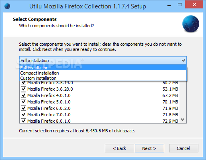This screenshot has width=206, height=160.
Task: Toggle the Mozilla Firefox 7.0.1.0 checkbox
Action: point(24,115)
